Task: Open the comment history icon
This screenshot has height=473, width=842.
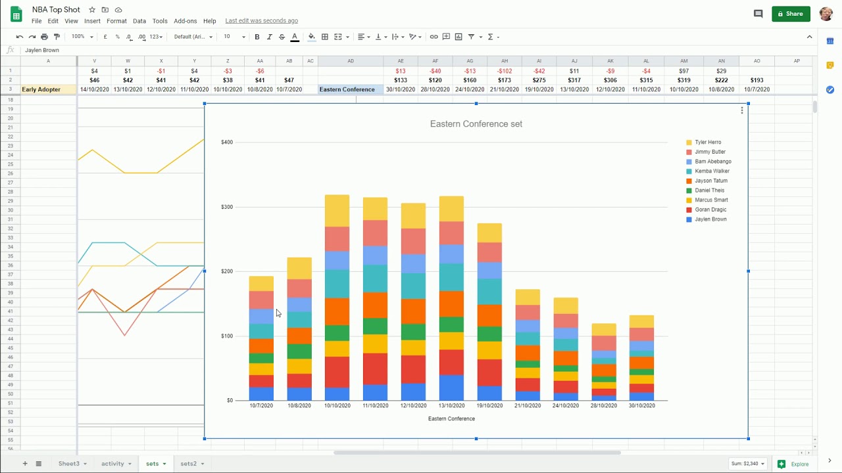Action: click(758, 13)
